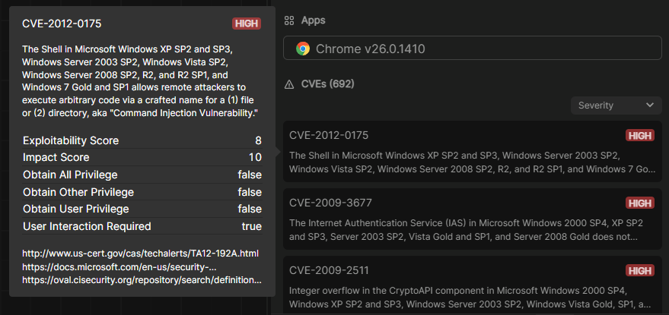Click HIGH badge in the detail popup
The height and width of the screenshot is (315, 669).
coord(247,24)
